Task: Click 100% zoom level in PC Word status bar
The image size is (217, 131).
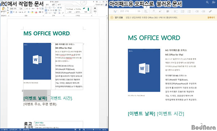Action: pyautogui.click(x=104, y=130)
